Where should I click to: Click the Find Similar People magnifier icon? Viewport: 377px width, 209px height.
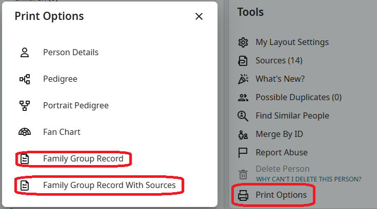(243, 116)
